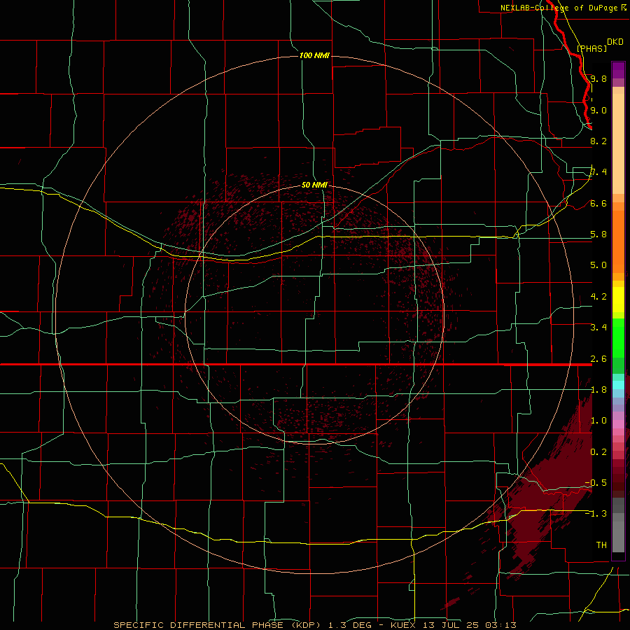Click the pale peach segment of the color bar
The image size is (630, 630).
(x=618, y=143)
